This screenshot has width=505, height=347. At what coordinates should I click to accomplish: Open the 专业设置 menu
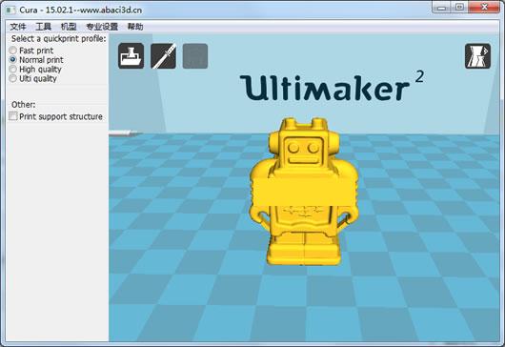102,27
